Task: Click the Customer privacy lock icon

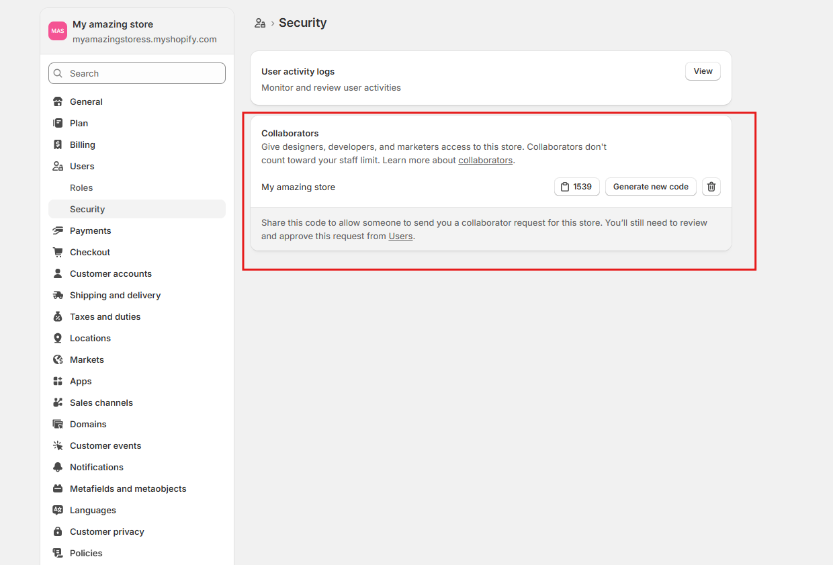Action: pyautogui.click(x=58, y=531)
